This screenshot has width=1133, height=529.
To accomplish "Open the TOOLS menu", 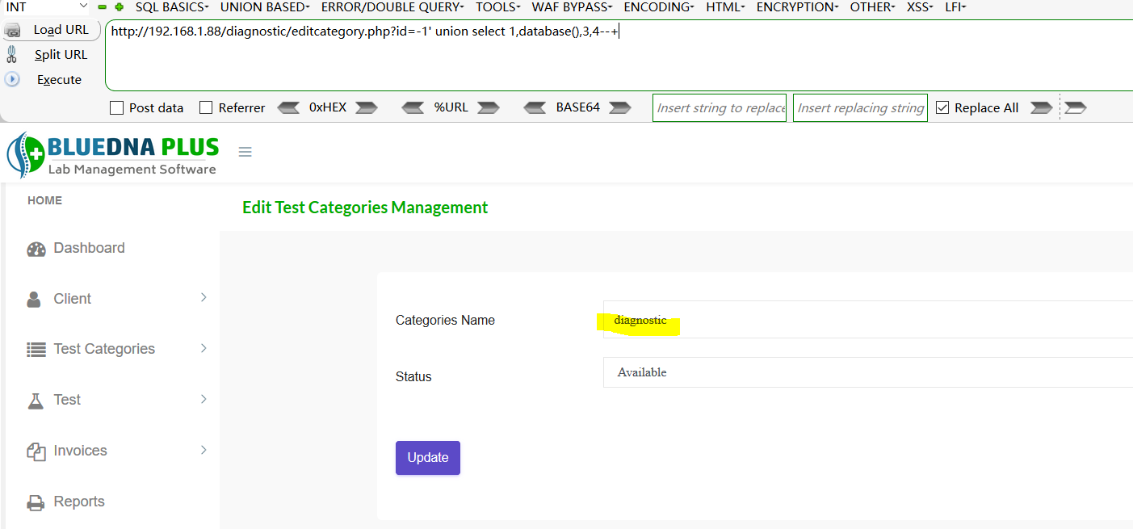I will [x=498, y=6].
